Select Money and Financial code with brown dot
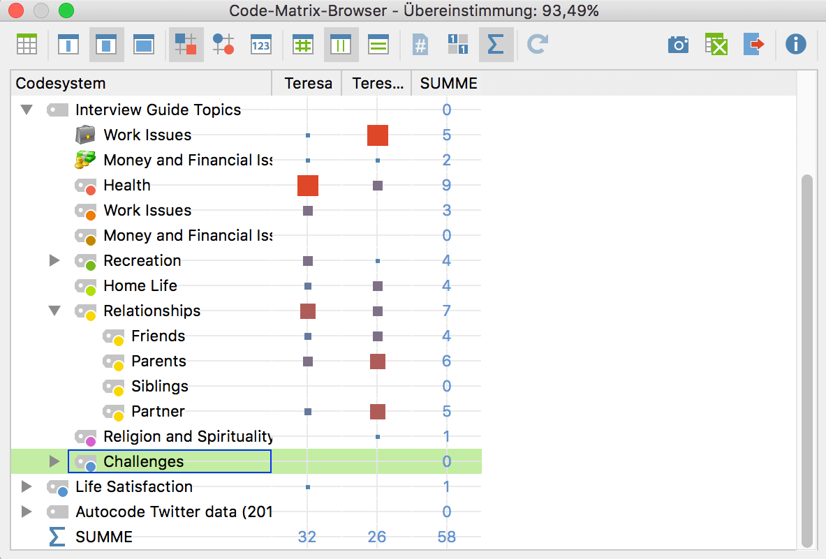Screen dimensions: 826x559 [x=188, y=235]
